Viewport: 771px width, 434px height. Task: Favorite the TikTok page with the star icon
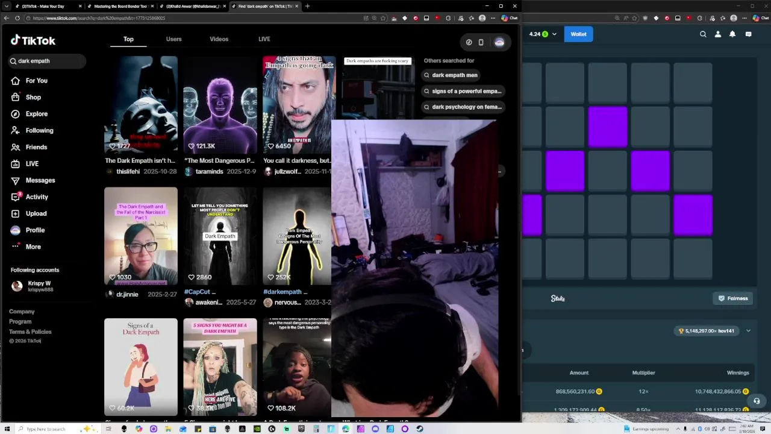click(383, 18)
